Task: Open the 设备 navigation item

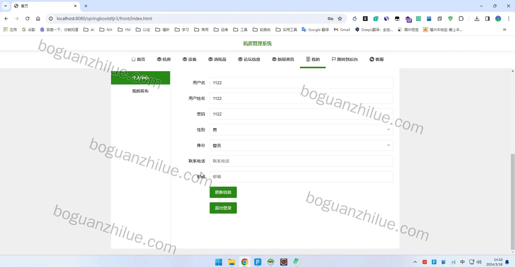Action: point(190,59)
